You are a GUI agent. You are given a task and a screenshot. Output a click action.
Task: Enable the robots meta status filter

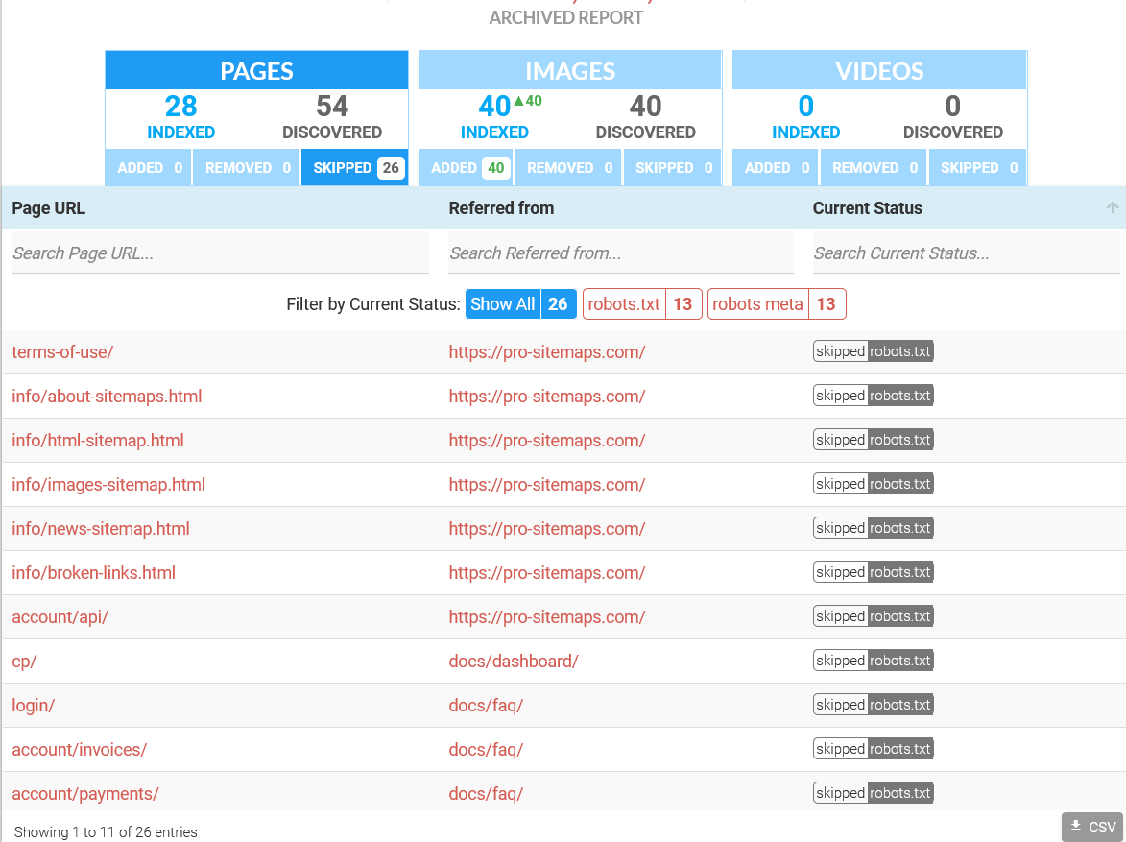coord(777,303)
